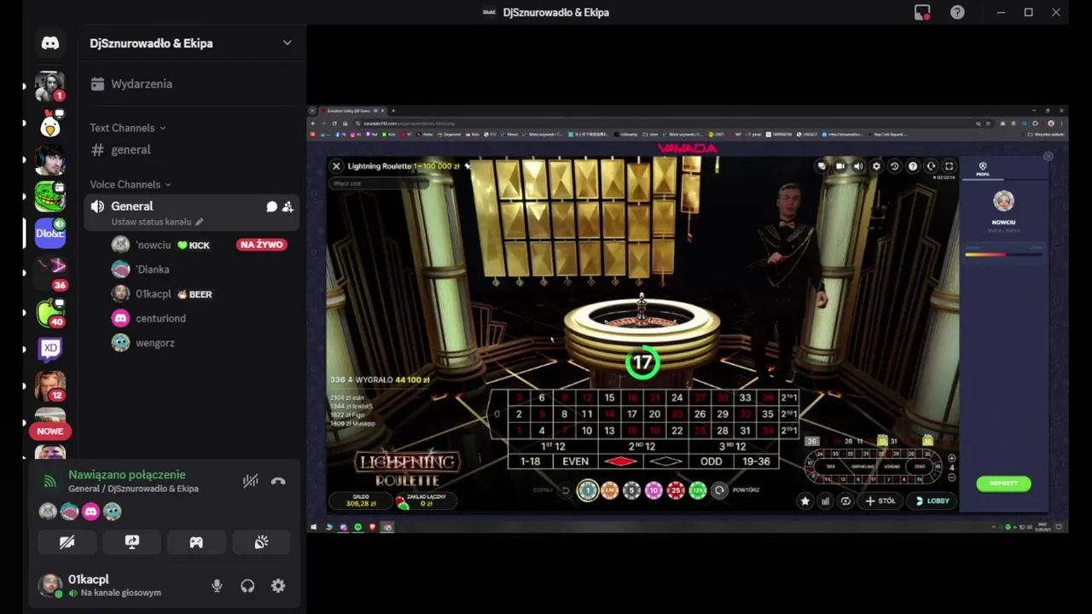Share your screen button

(x=132, y=542)
